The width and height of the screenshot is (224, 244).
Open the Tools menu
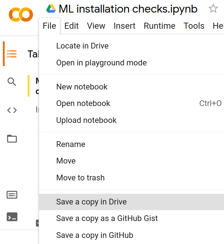pyautogui.click(x=194, y=26)
